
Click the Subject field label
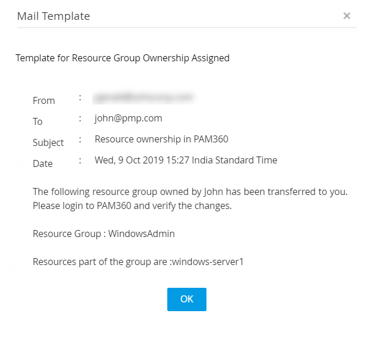(x=49, y=142)
